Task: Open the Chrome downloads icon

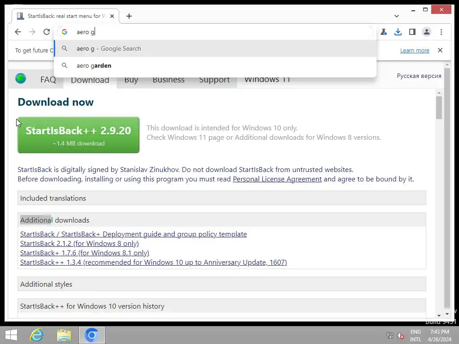Action: click(398, 32)
